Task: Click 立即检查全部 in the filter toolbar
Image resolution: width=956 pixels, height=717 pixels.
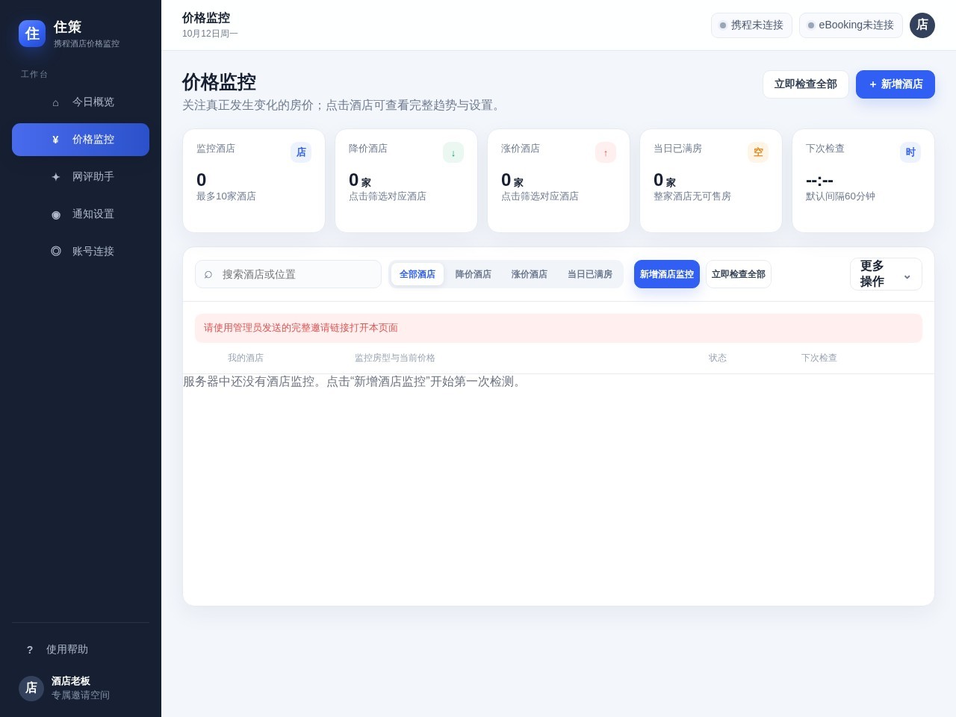Action: [739, 274]
